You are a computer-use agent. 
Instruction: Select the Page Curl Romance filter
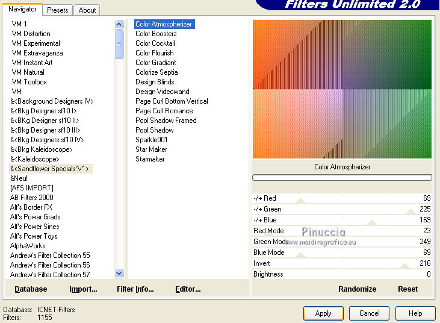point(164,111)
